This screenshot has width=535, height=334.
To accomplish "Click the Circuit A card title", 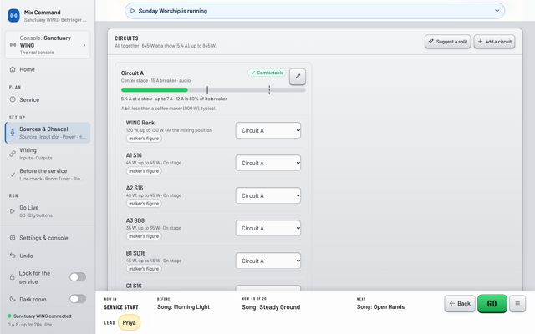I will (132, 73).
